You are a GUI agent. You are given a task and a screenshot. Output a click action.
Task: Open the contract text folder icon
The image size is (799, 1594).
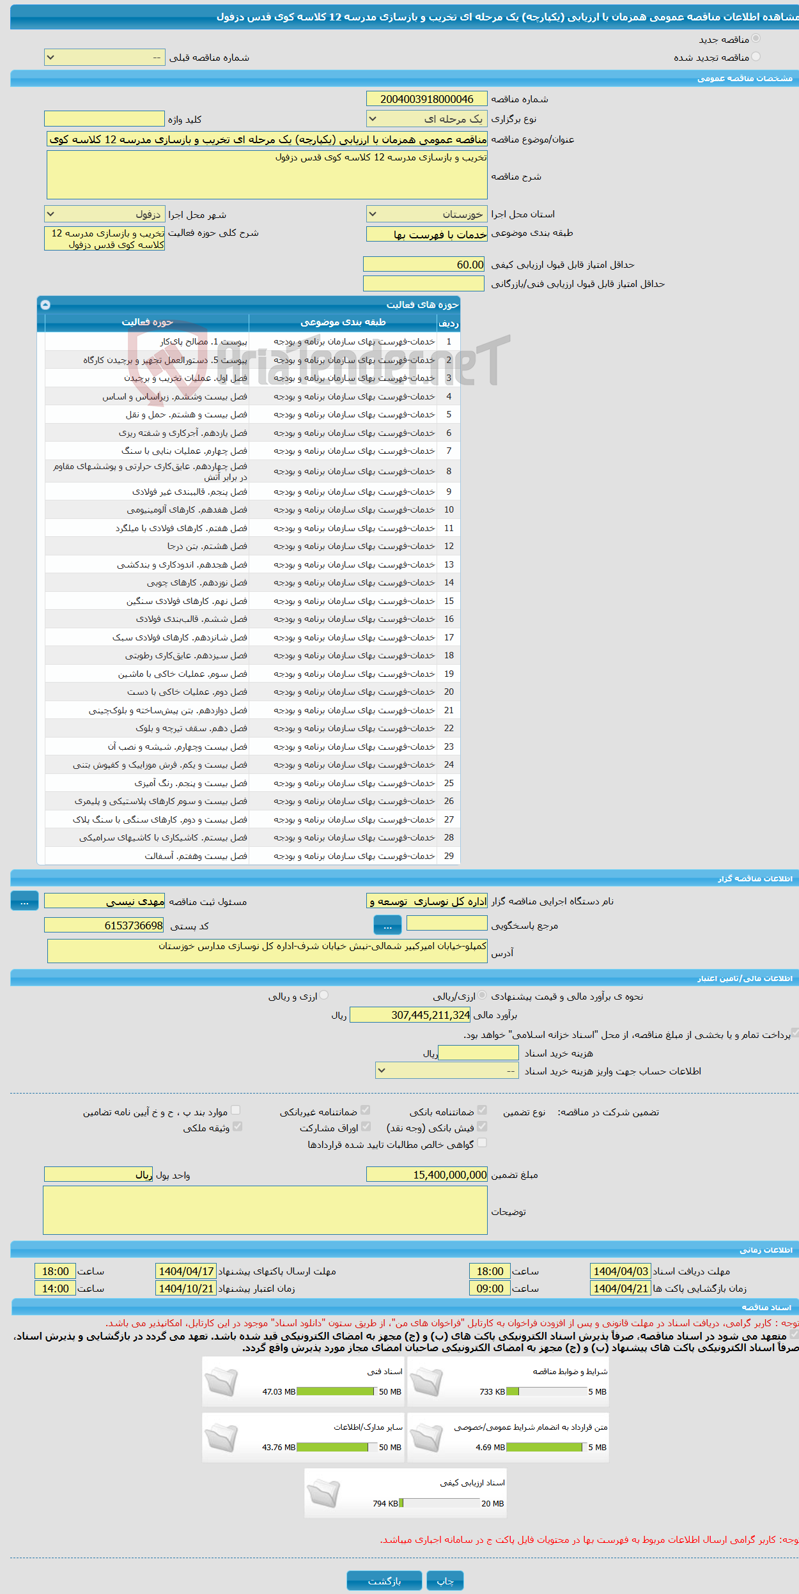(426, 1438)
